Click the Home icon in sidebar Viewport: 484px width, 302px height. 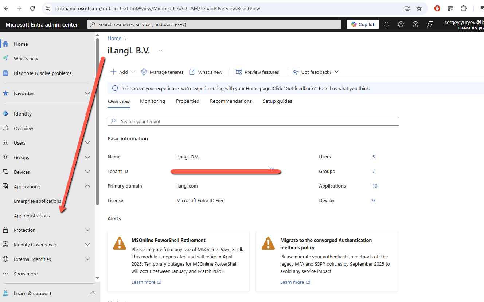(5, 44)
